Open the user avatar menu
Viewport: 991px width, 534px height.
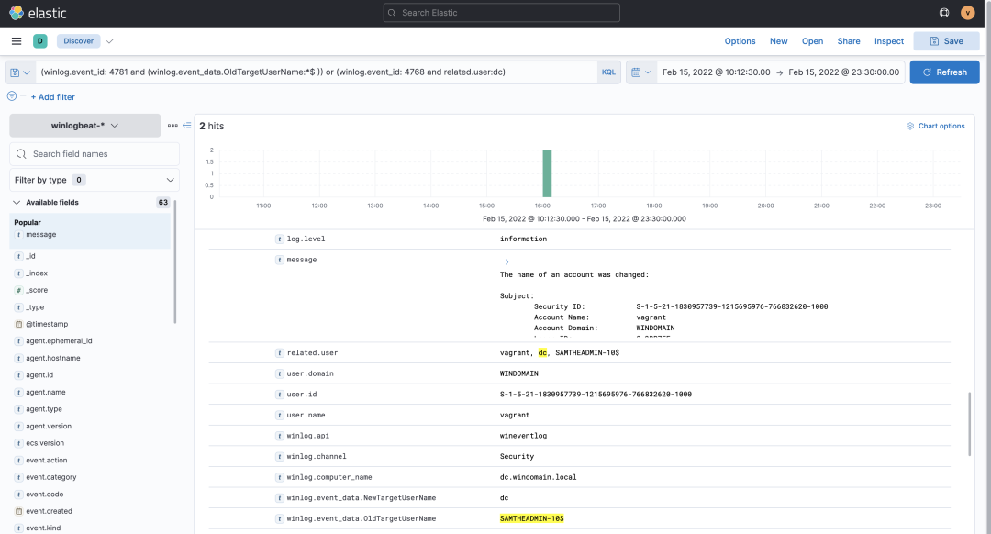[967, 13]
